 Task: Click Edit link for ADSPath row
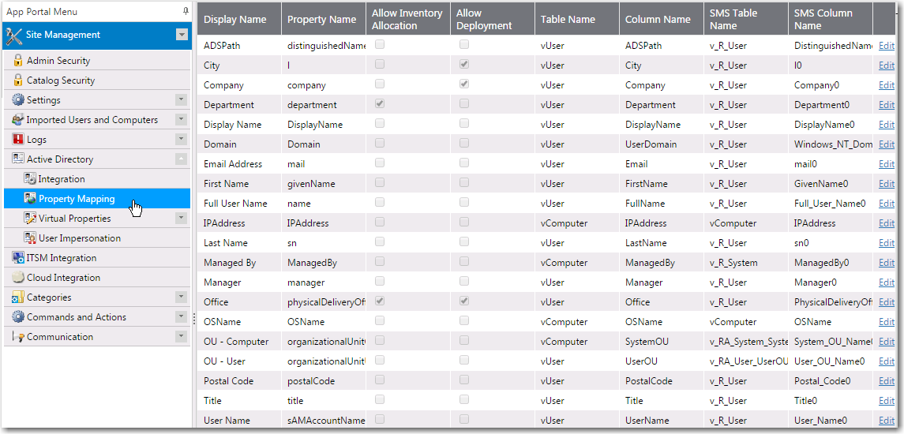887,46
